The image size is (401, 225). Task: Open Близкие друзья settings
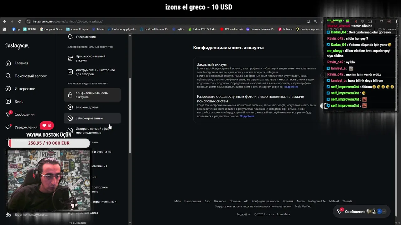pyautogui.click(x=92, y=107)
